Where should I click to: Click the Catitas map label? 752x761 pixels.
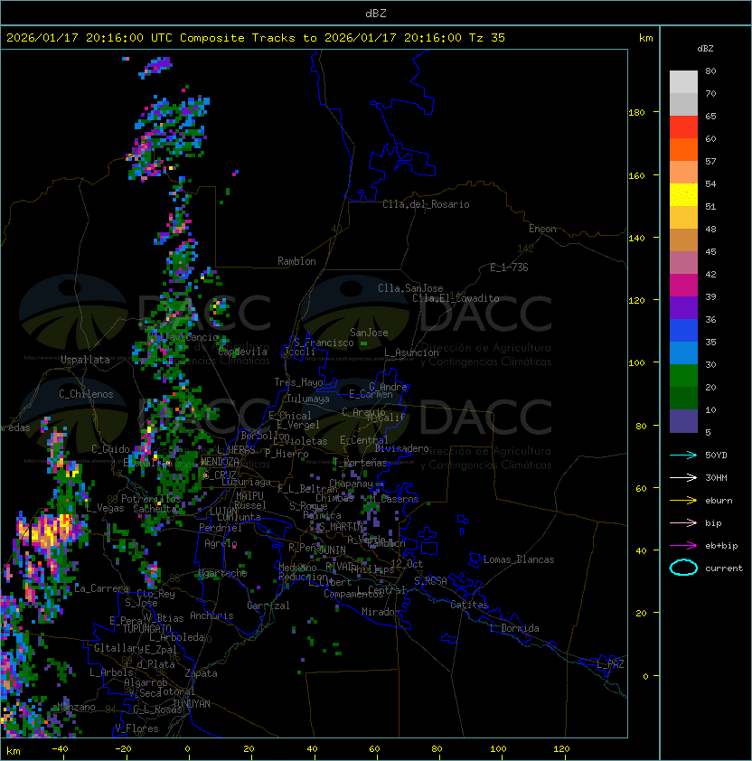469,605
